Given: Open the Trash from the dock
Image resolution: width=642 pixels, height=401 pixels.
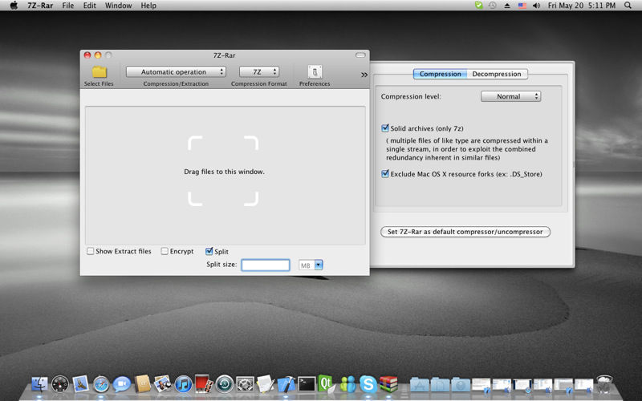Looking at the screenshot, I should pos(604,385).
